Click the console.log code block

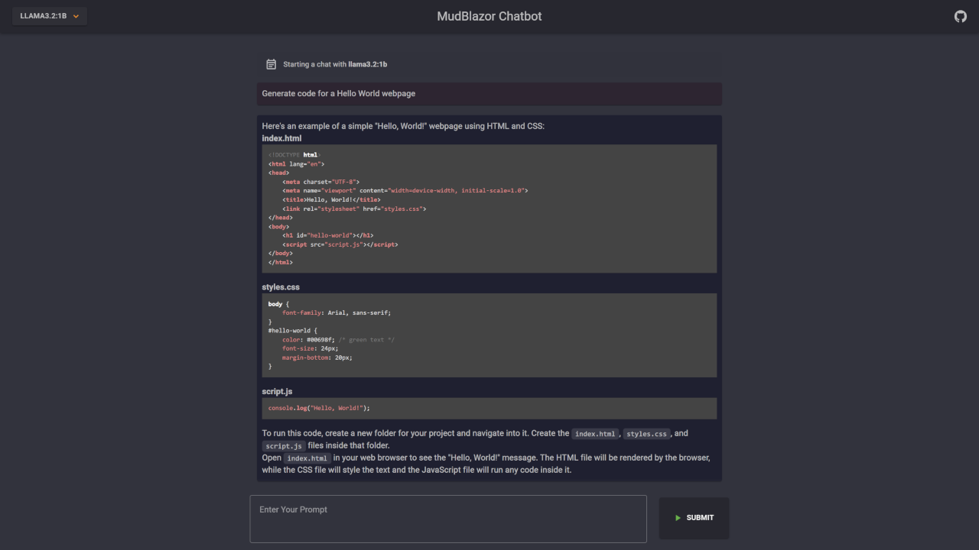[x=489, y=408]
